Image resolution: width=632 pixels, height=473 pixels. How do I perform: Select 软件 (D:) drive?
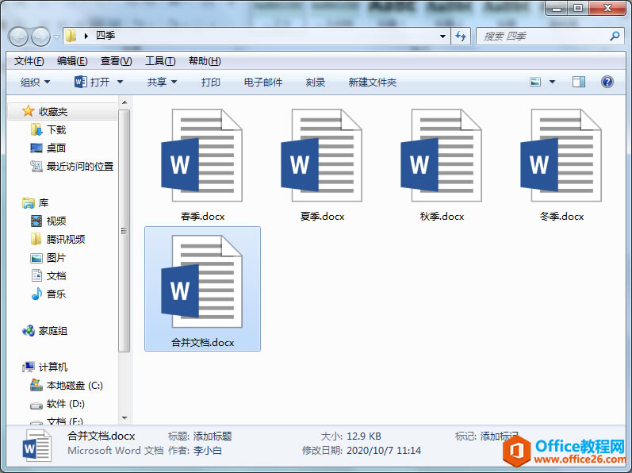pyautogui.click(x=65, y=404)
